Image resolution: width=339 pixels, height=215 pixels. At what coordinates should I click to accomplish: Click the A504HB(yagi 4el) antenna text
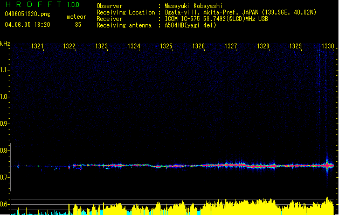pyautogui.click(x=190, y=25)
